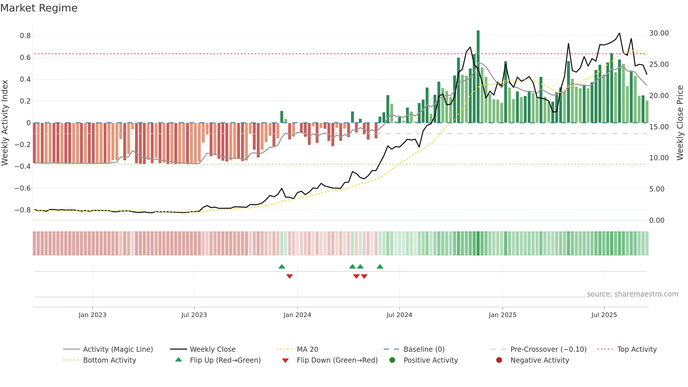The image size is (688, 387).
Task: Click the red circle Negative Activity legend icon
Action: pyautogui.click(x=499, y=360)
